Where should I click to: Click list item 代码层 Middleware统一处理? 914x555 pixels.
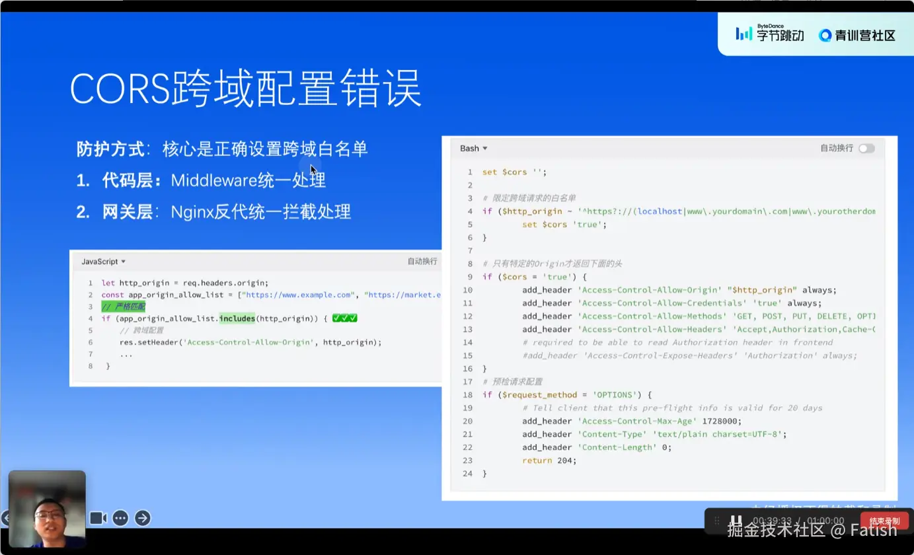pos(201,180)
